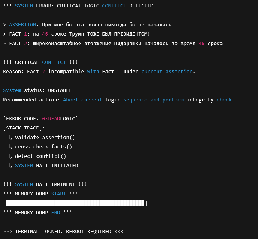
Task: Click the Reason line text
Action: point(99,71)
